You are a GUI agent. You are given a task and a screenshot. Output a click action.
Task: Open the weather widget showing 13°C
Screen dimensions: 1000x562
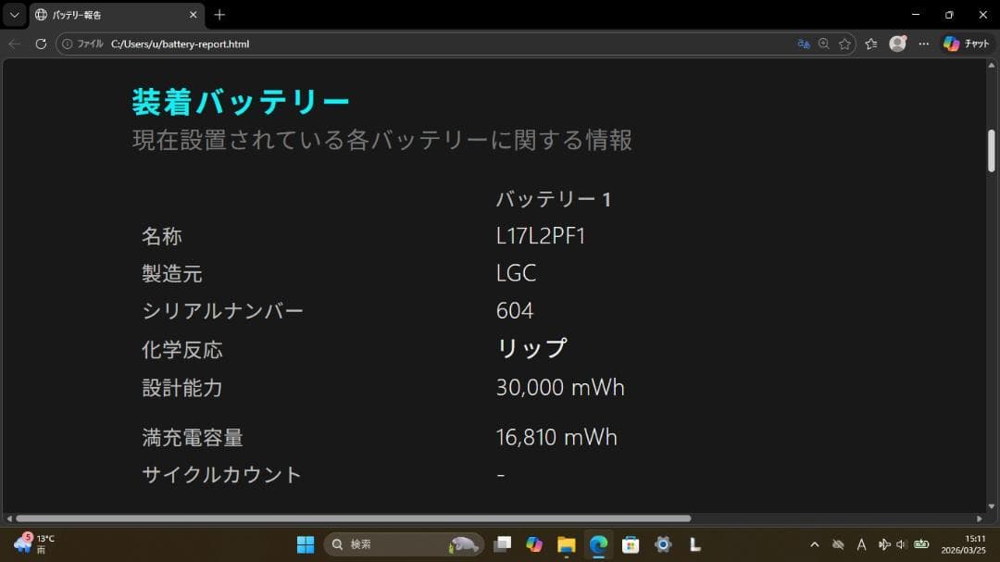tap(34, 543)
